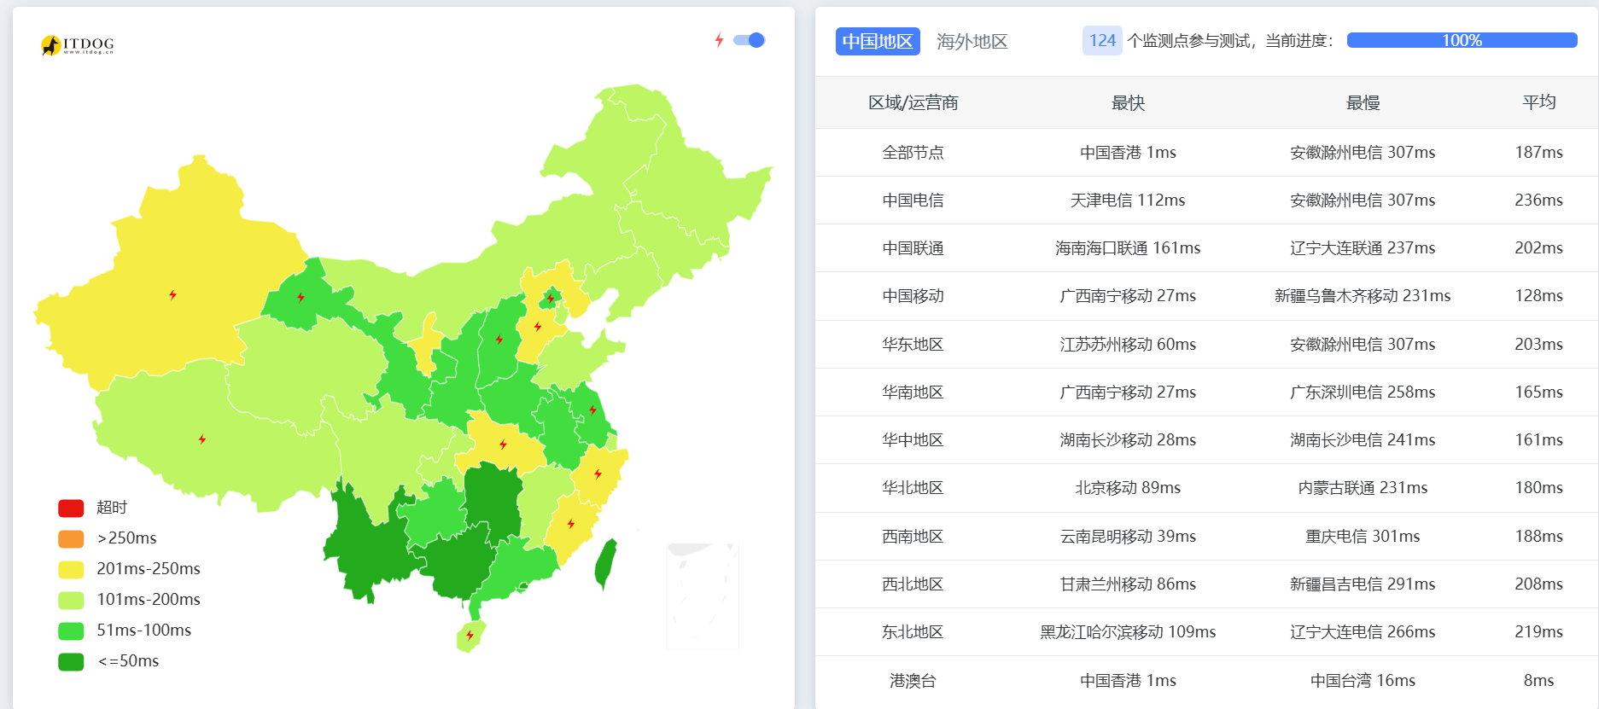Click 新疆乌鲁木齐移动 231ms cell
Image resolution: width=1599 pixels, height=709 pixels.
pos(1363,295)
